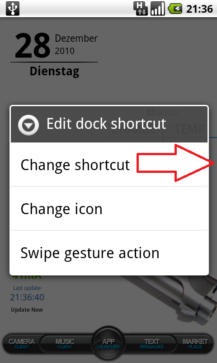
Task: Open the Camera Client dock shortcut
Action: coord(22,344)
